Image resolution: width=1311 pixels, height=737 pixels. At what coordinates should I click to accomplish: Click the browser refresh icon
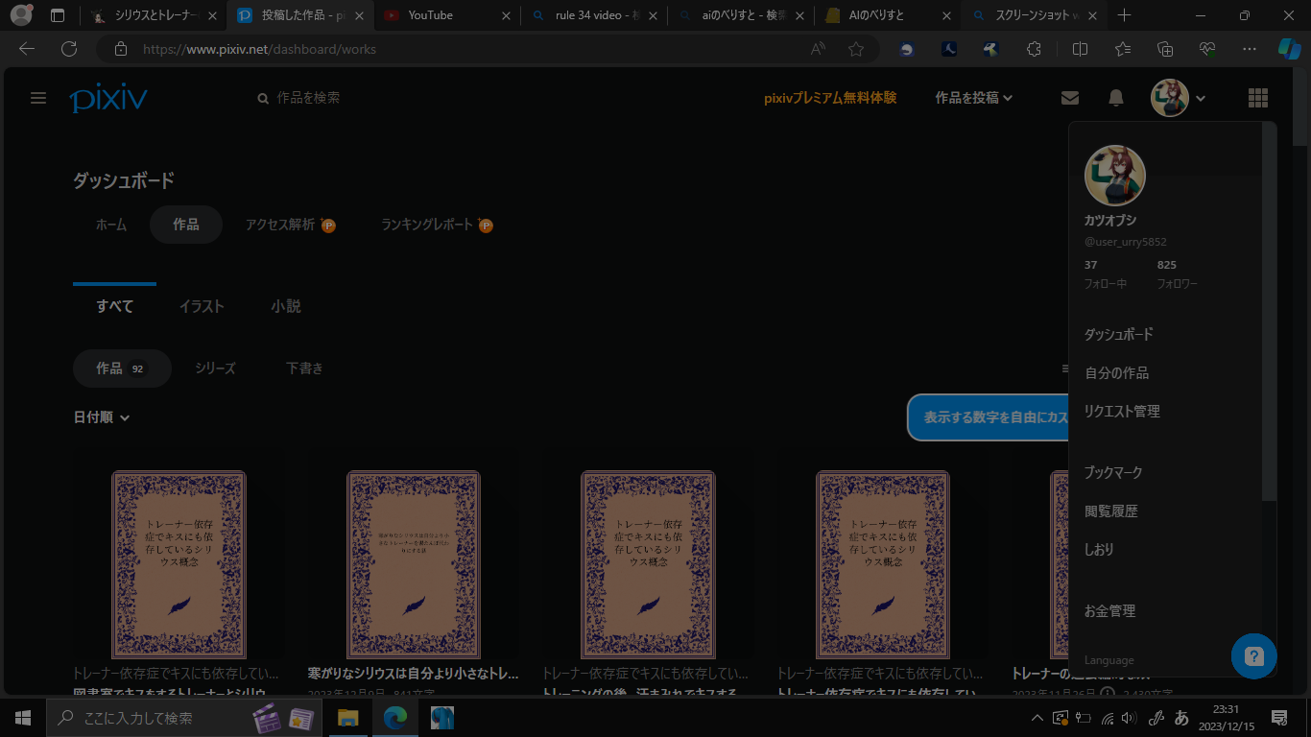[69, 49]
